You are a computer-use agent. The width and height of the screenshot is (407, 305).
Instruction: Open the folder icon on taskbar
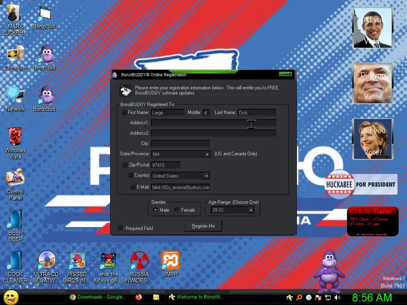pyautogui.click(x=156, y=297)
